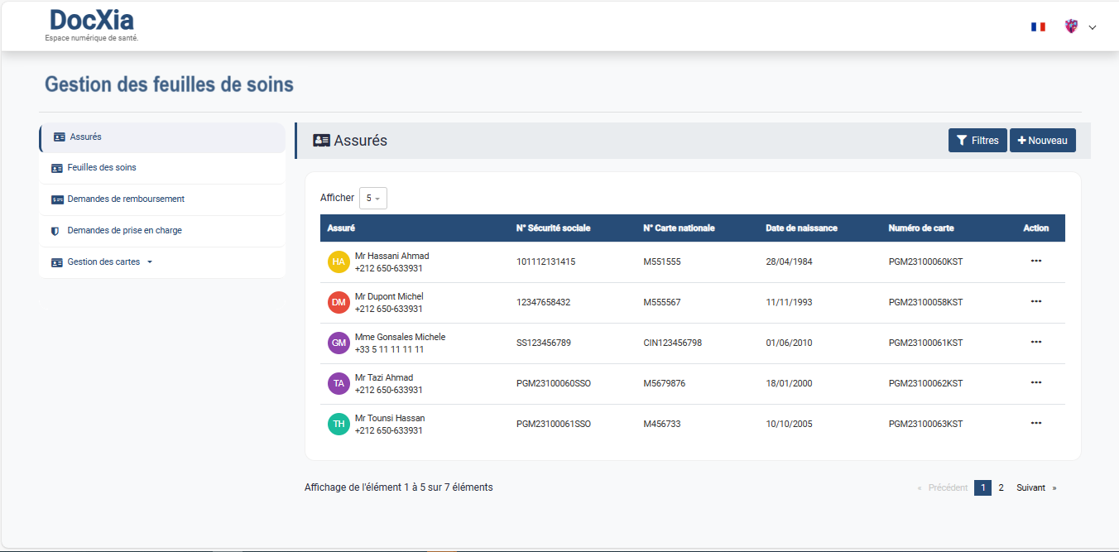Open three-dot actions for Gonsales Michele
Screen dimensions: 1119x552
point(1036,342)
